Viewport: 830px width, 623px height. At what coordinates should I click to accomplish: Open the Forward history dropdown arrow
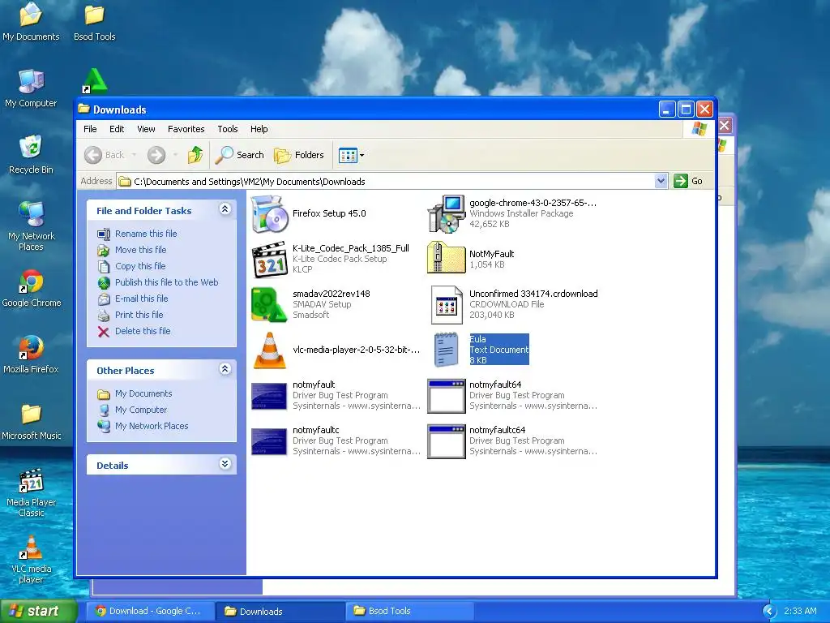(x=175, y=155)
